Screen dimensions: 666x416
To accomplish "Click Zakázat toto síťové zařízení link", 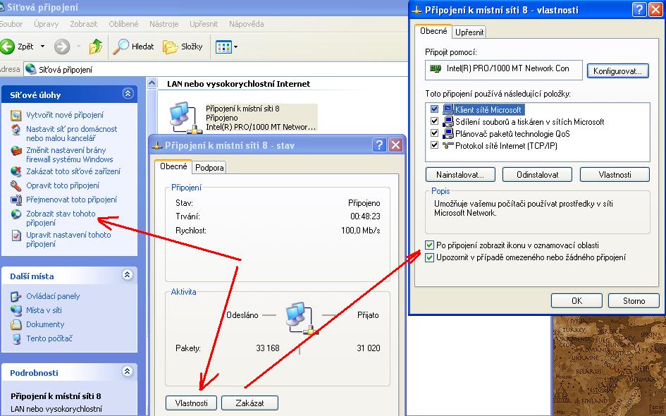I will tap(73, 171).
